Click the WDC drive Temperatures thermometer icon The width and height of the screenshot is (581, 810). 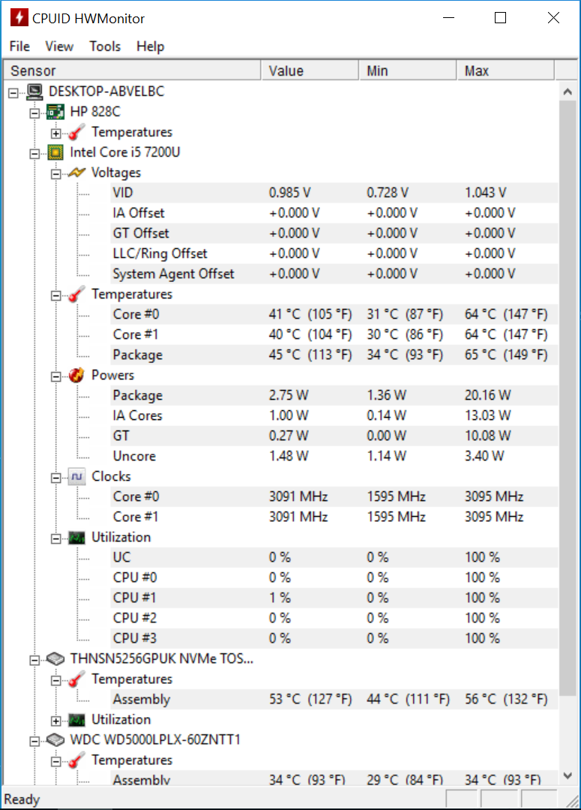tap(76, 760)
